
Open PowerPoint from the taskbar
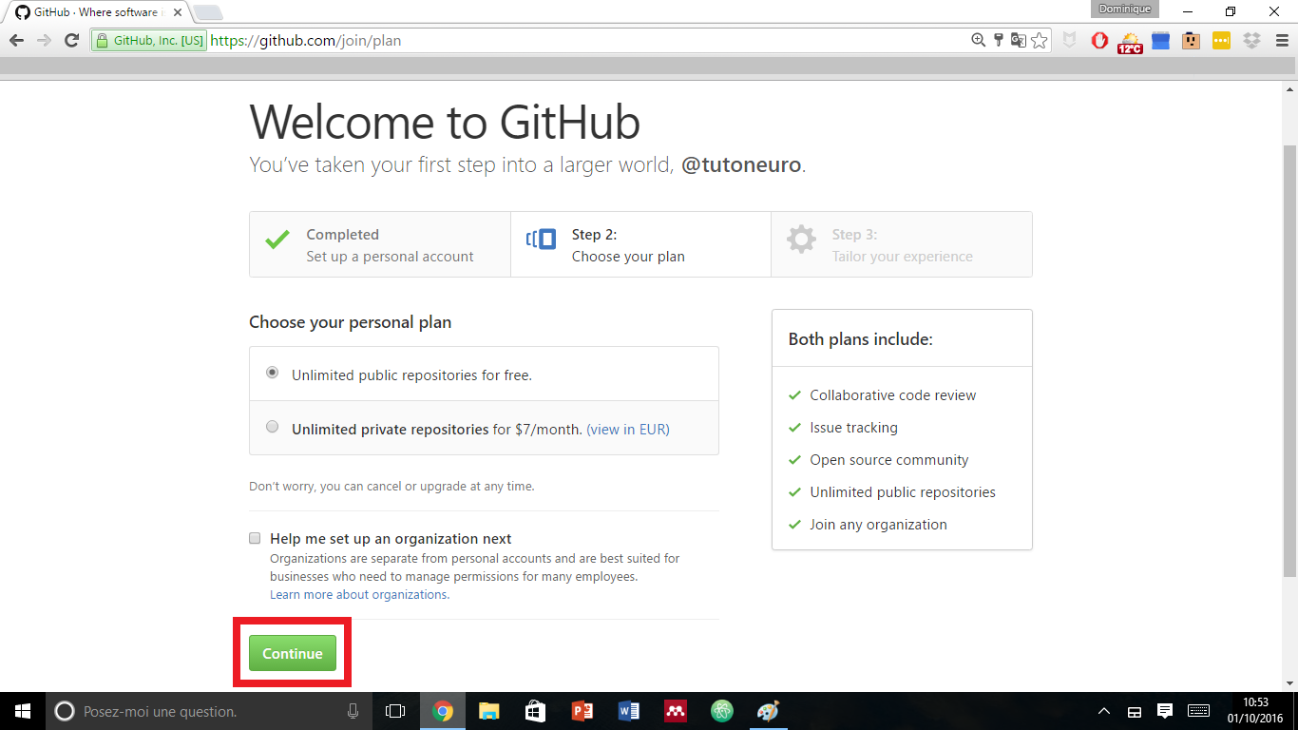(x=582, y=711)
